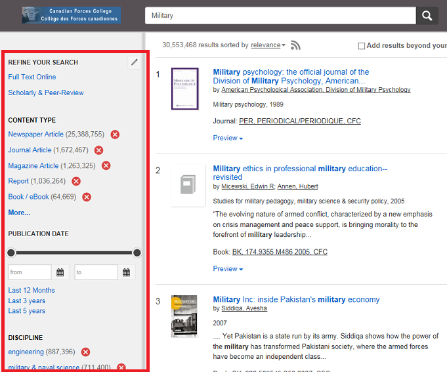Exclude Magazine Article with red X
This screenshot has width=447, height=372.
click(106, 166)
